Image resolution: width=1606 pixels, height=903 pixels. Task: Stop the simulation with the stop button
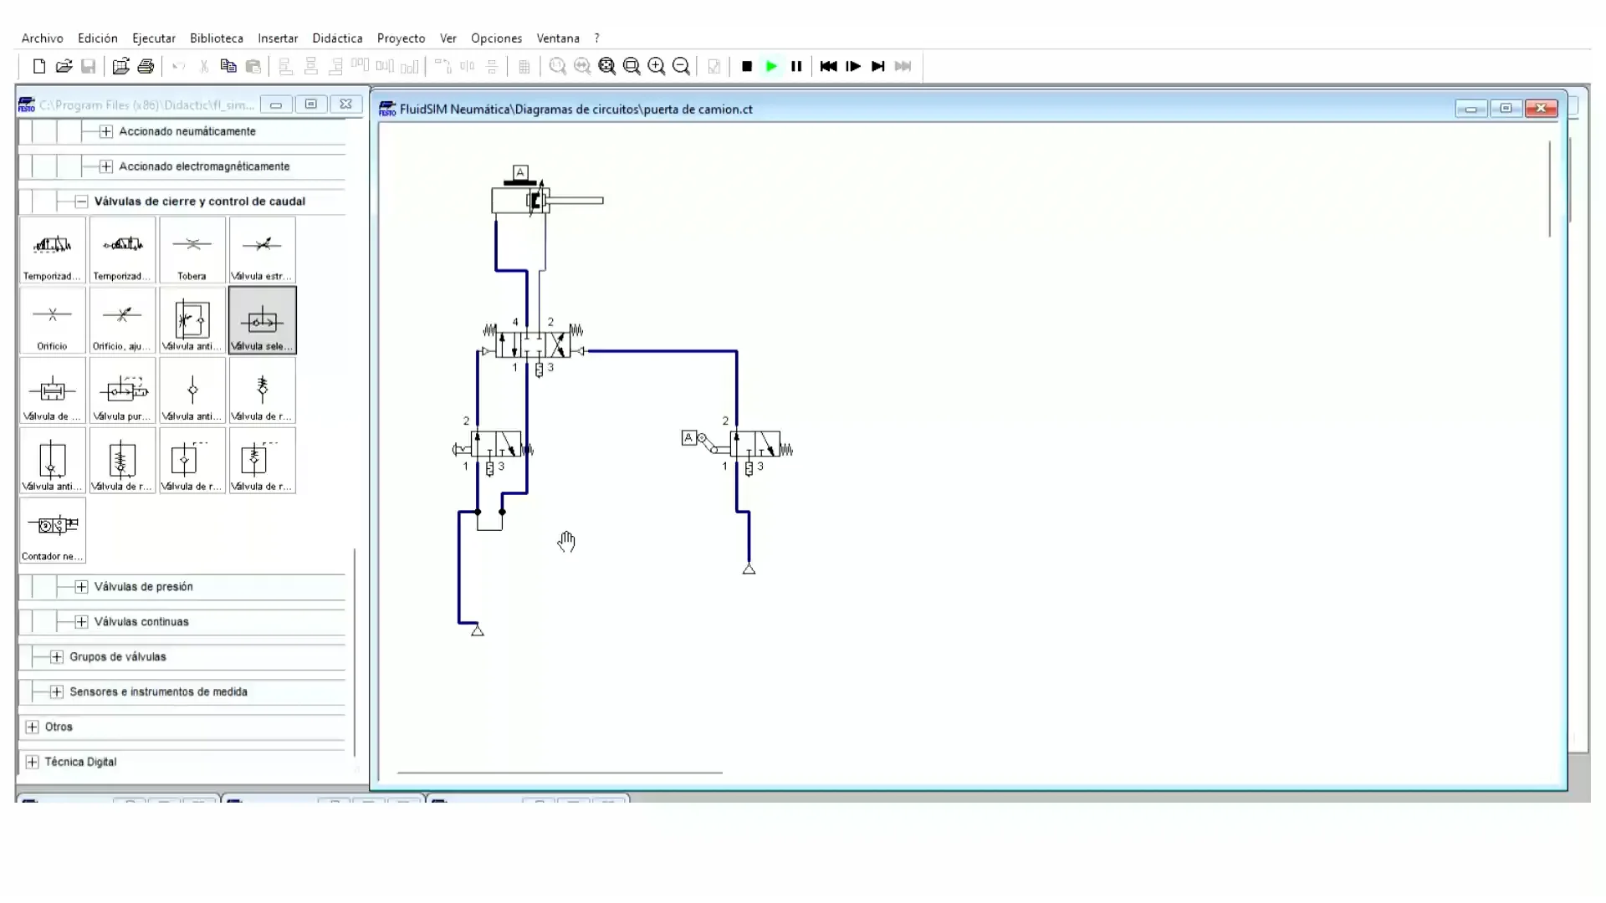click(747, 66)
